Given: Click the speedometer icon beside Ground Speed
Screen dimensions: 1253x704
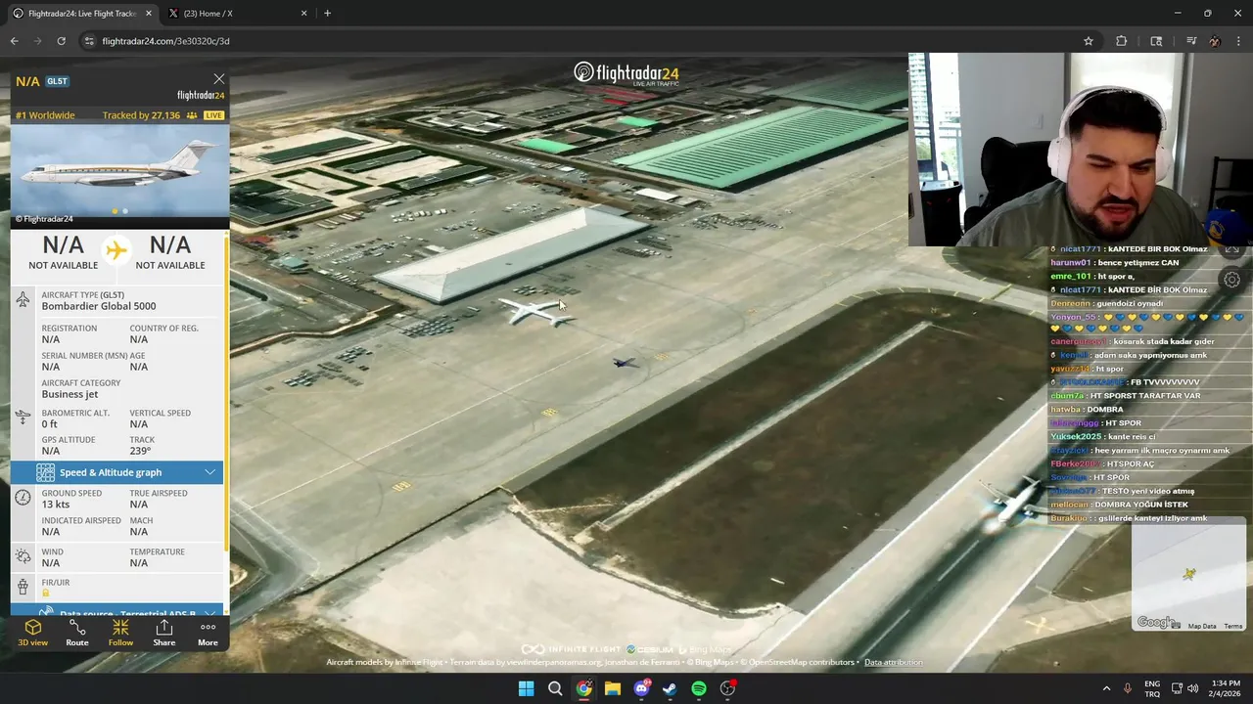Looking at the screenshot, I should click(23, 499).
